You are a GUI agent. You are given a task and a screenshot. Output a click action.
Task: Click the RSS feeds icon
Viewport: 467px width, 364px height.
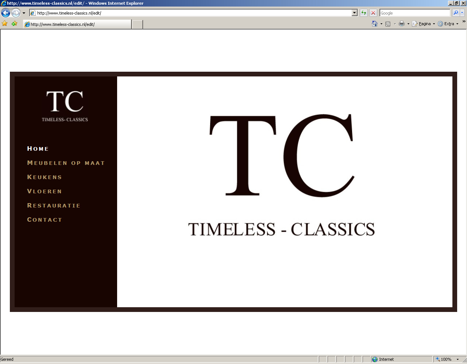[388, 24]
